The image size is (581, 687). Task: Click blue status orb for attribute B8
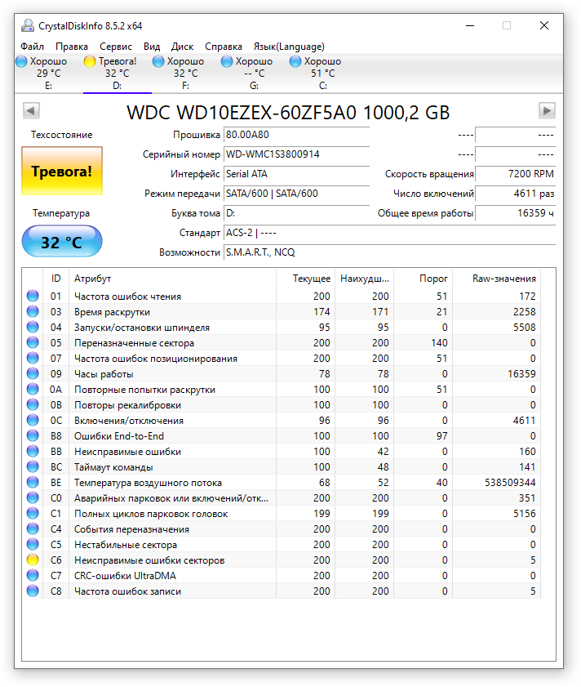coord(33,436)
